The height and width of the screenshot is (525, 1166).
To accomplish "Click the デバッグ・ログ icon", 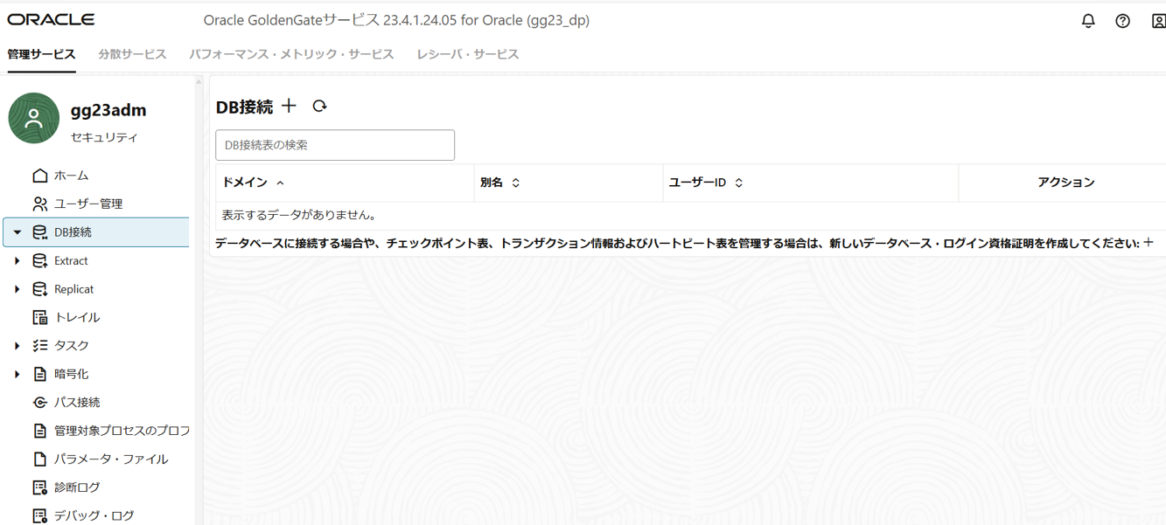I will (39, 515).
